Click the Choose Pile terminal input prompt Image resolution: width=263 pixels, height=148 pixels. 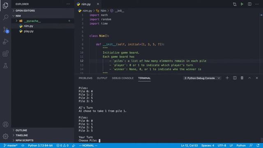point(90,141)
